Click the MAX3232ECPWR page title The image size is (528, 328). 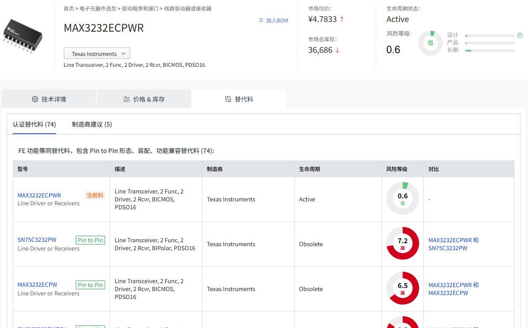click(104, 28)
